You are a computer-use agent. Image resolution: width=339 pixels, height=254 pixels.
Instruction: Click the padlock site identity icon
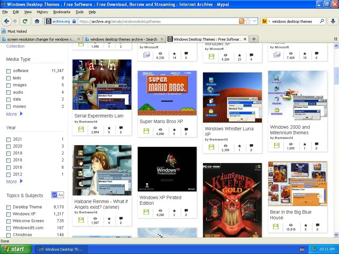pyautogui.click(x=74, y=21)
